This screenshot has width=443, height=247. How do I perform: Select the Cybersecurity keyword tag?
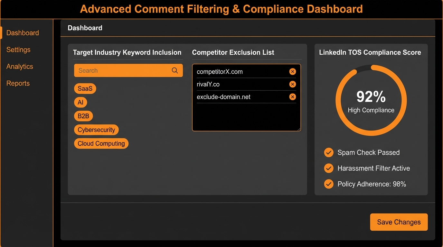point(96,130)
